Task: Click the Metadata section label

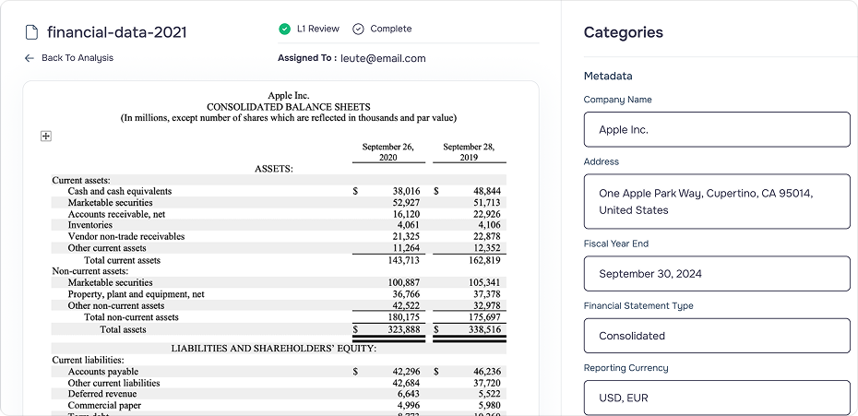Action: point(608,76)
